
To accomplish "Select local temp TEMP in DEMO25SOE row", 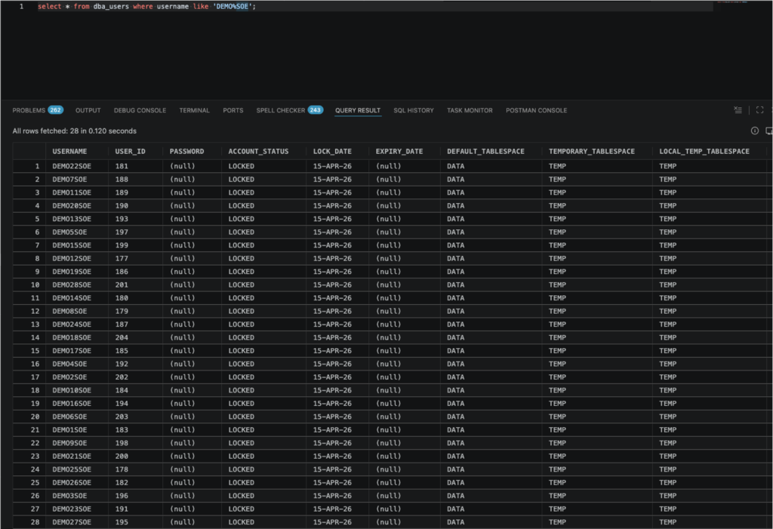I will [710, 469].
